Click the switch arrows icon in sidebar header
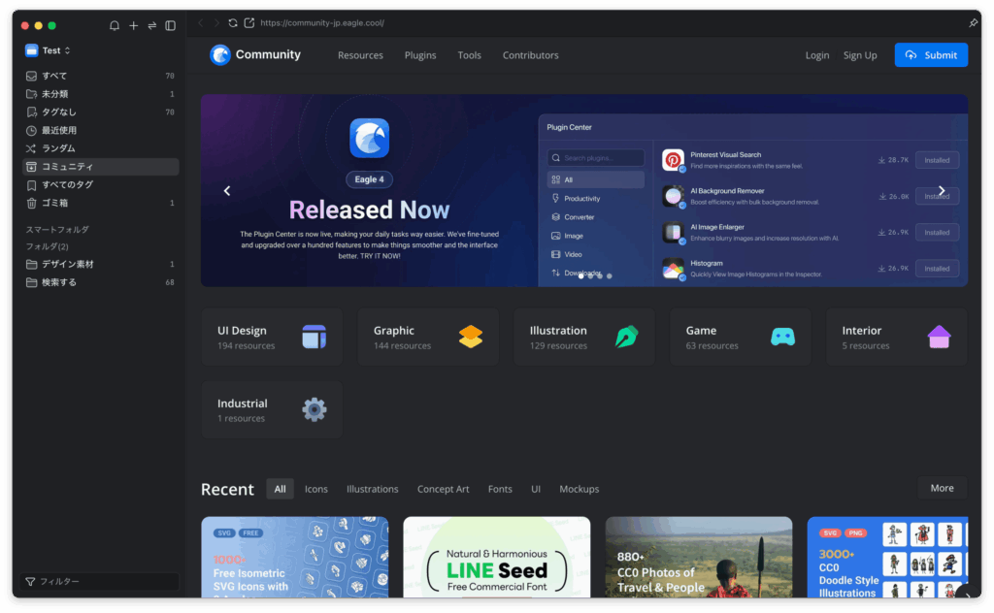Image resolution: width=994 pixels, height=613 pixels. (151, 25)
